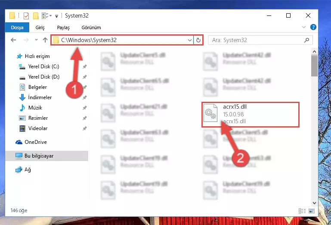This screenshot has height=225, width=331.
Task: Open Yerel Disk (C:) in sidebar
Action: tap(39, 67)
